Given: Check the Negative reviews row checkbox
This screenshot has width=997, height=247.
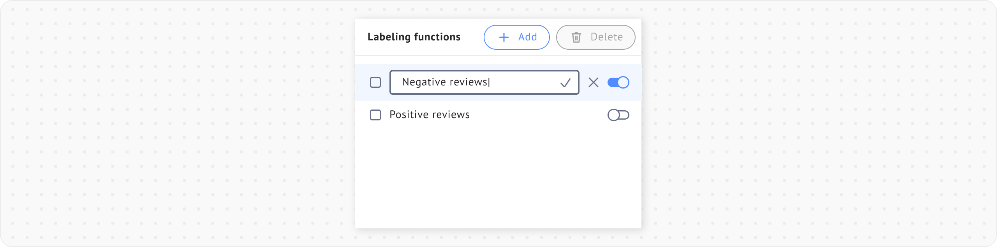Looking at the screenshot, I should [x=375, y=82].
